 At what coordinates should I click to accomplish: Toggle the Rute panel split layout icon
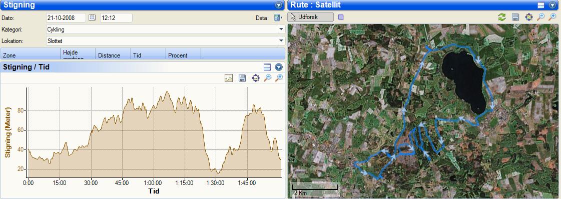(x=541, y=5)
